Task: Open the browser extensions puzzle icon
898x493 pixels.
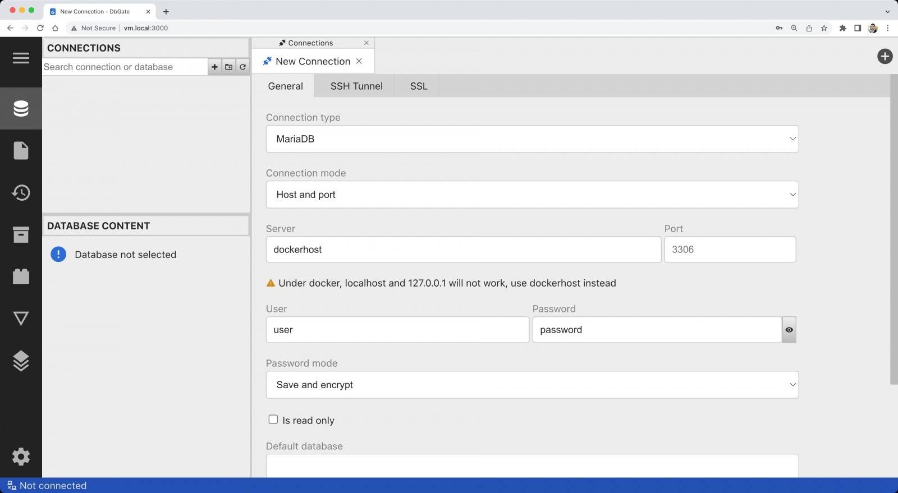Action: [842, 28]
